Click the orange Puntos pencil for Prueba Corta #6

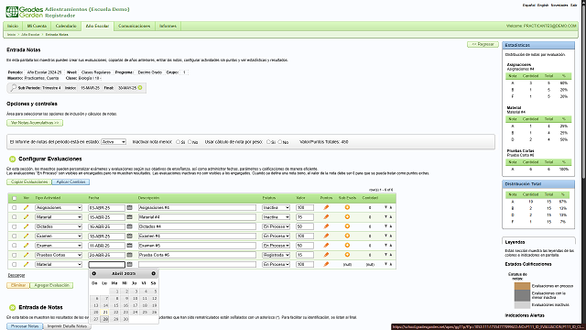[326, 255]
